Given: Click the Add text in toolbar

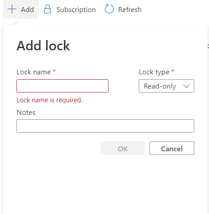Looking at the screenshot, I should 28,10.
